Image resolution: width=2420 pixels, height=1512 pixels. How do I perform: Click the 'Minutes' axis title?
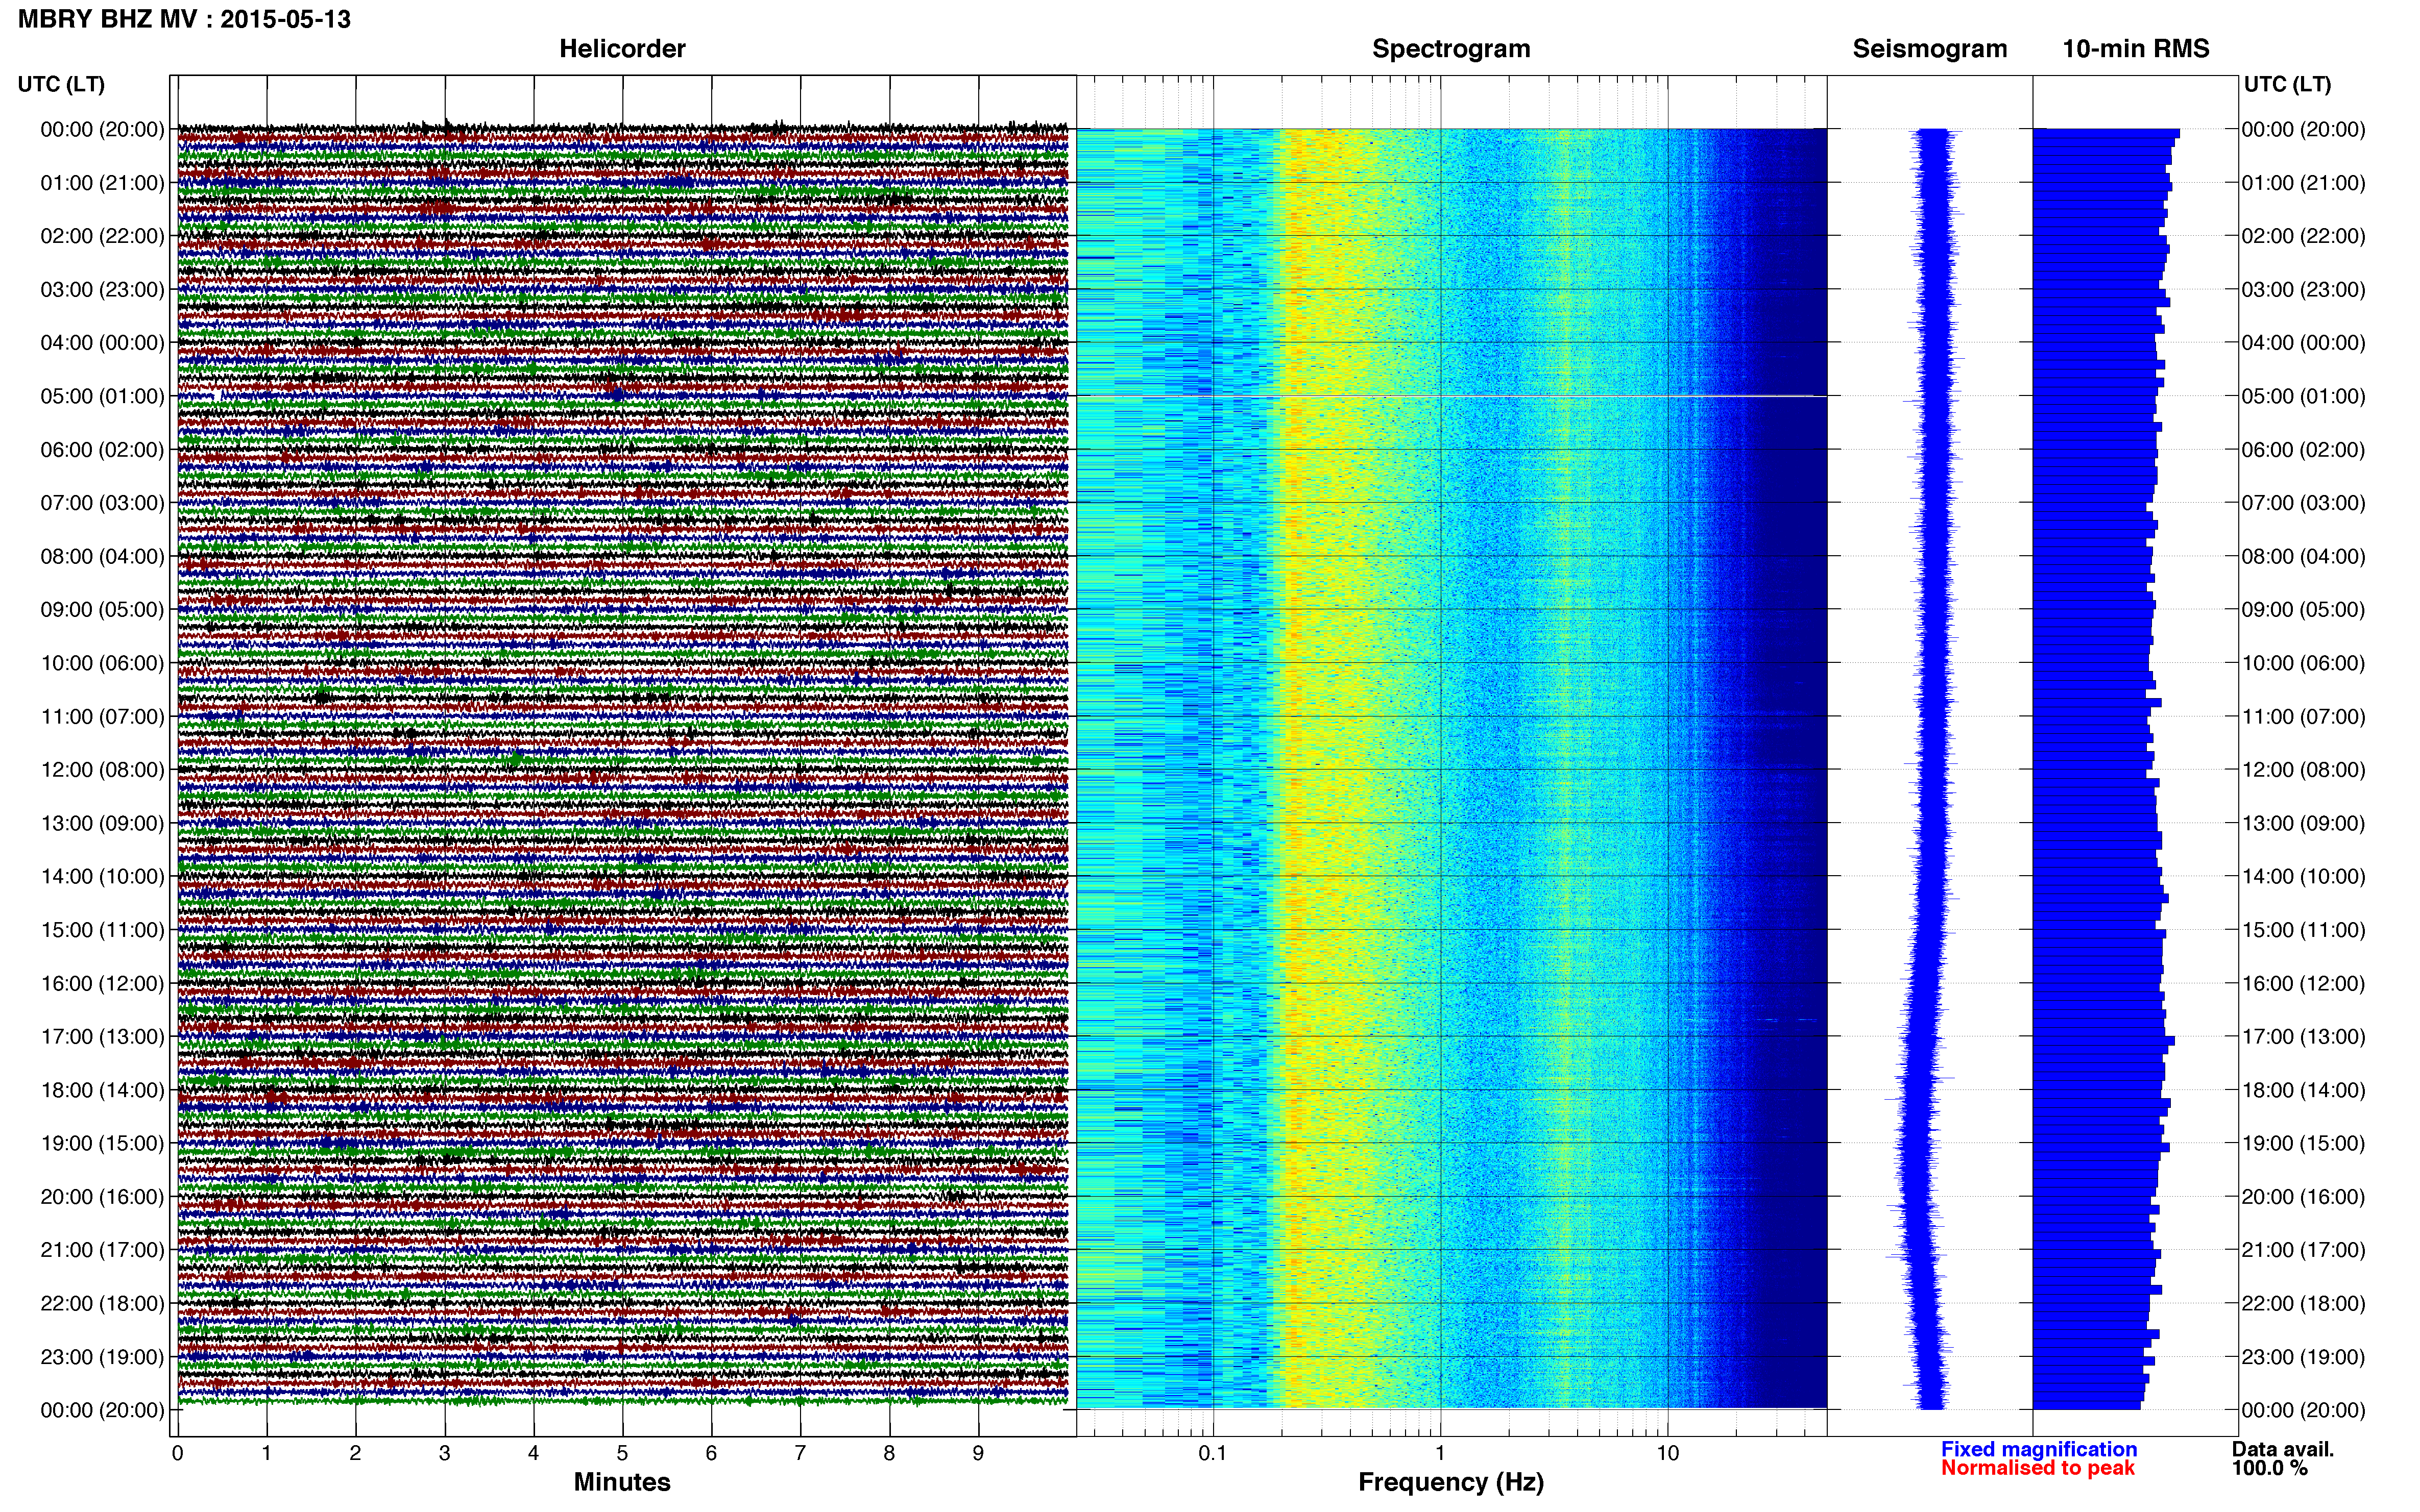click(622, 1482)
